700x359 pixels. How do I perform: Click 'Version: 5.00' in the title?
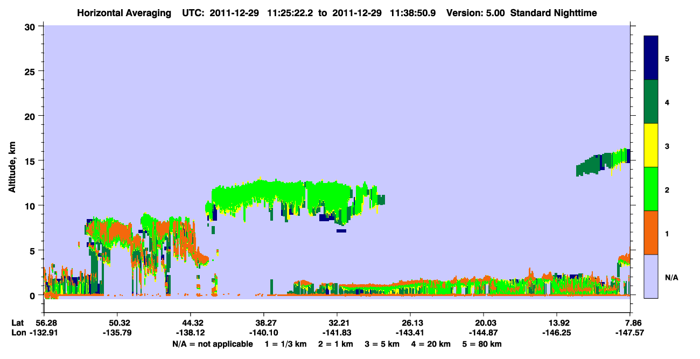click(474, 12)
